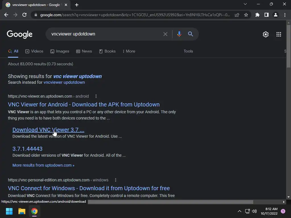Screen dimensions: 291x218
Task: Toggle the browser side panel
Action: pos(267,15)
